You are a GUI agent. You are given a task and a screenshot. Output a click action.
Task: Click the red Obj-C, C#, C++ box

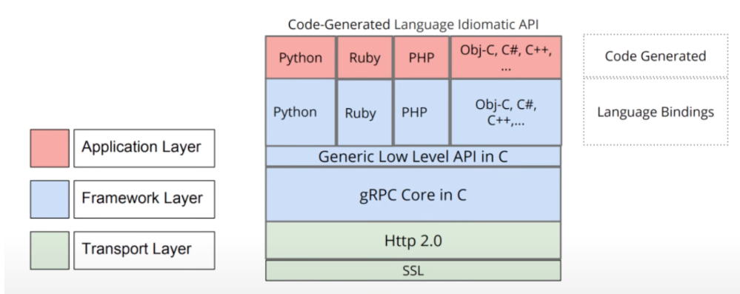506,57
